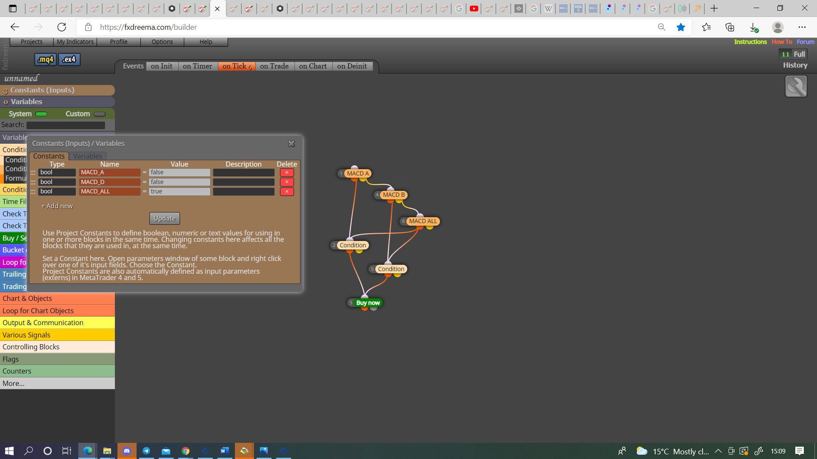
Task: Open the History panel
Action: tap(795, 65)
